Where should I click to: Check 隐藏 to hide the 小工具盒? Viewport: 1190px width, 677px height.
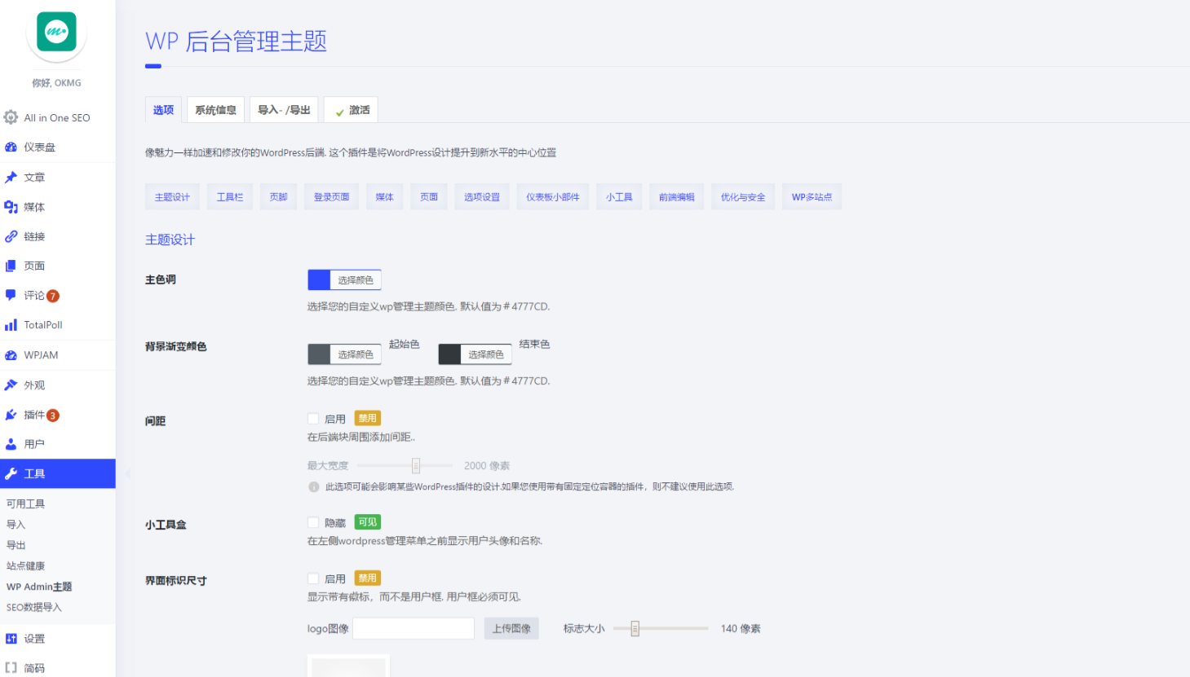(313, 521)
